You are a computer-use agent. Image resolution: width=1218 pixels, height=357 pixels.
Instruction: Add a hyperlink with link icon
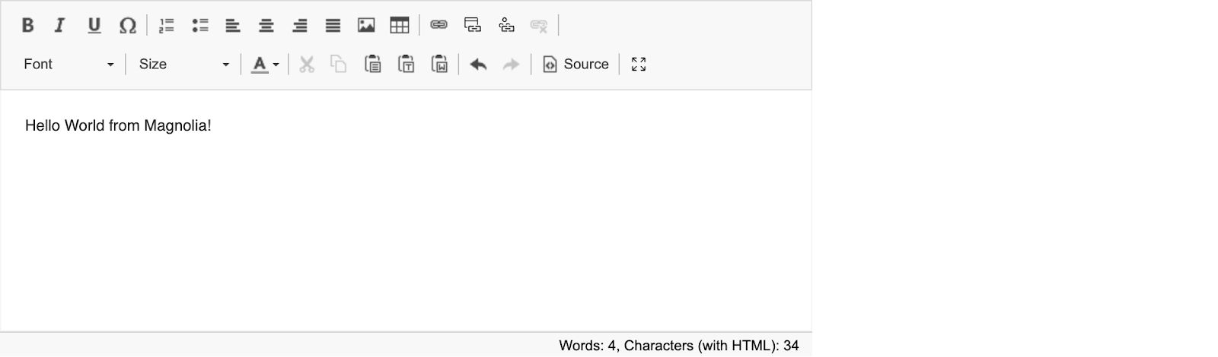(x=438, y=25)
